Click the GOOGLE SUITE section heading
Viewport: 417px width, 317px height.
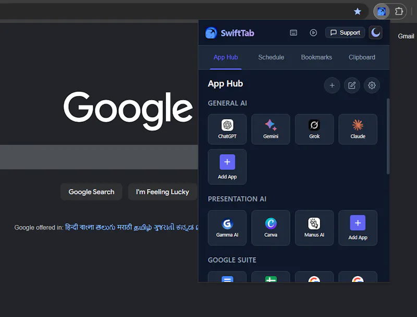(x=232, y=260)
